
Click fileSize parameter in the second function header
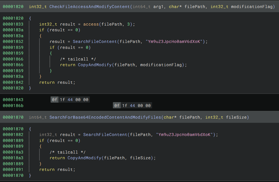(x=236, y=117)
